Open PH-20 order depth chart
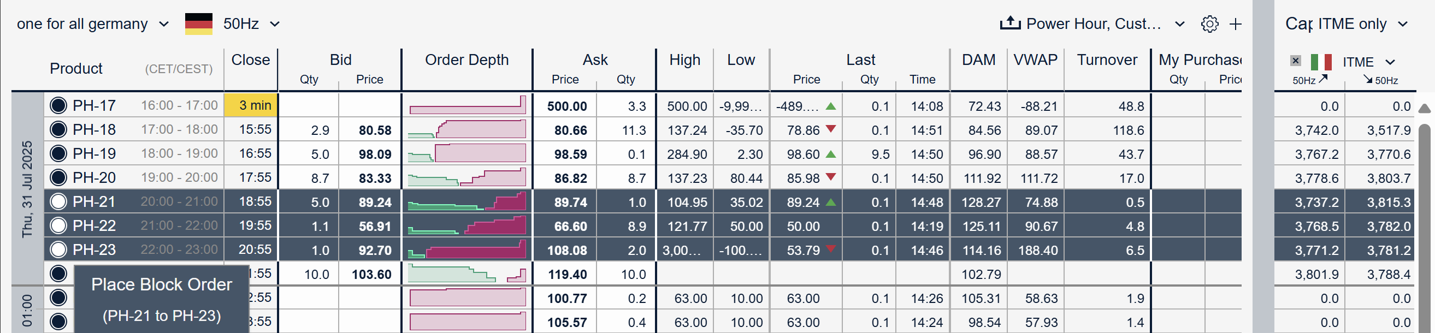This screenshot has height=333, width=1435. (467, 177)
